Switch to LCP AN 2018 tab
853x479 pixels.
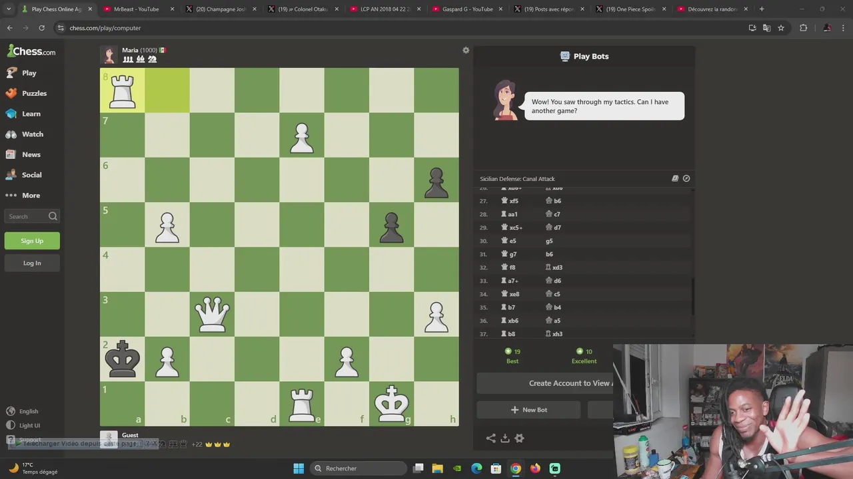click(385, 9)
